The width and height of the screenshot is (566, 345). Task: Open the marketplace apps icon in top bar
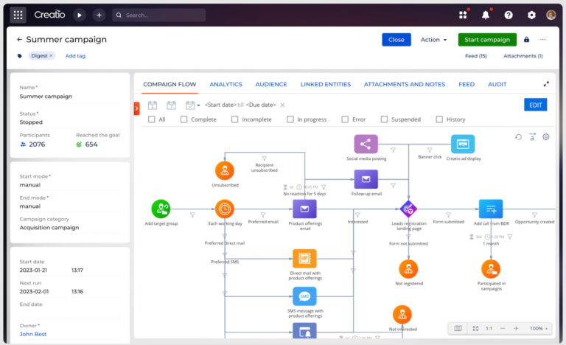[463, 15]
